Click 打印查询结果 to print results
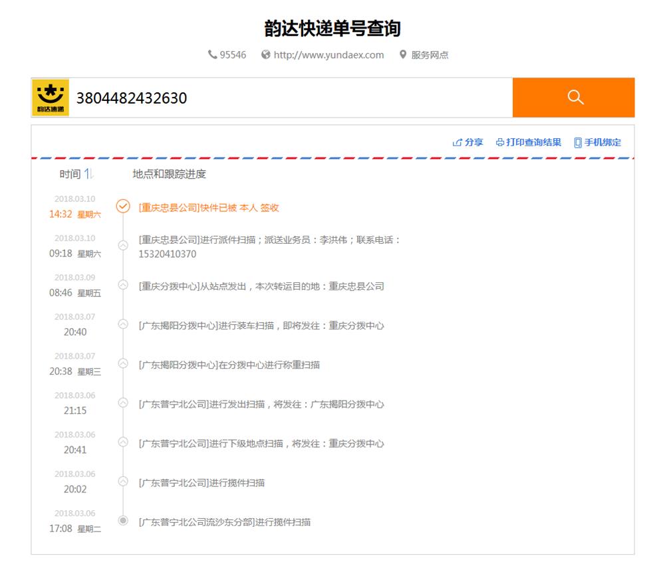Screen dimensions: 665x564 (533, 142)
